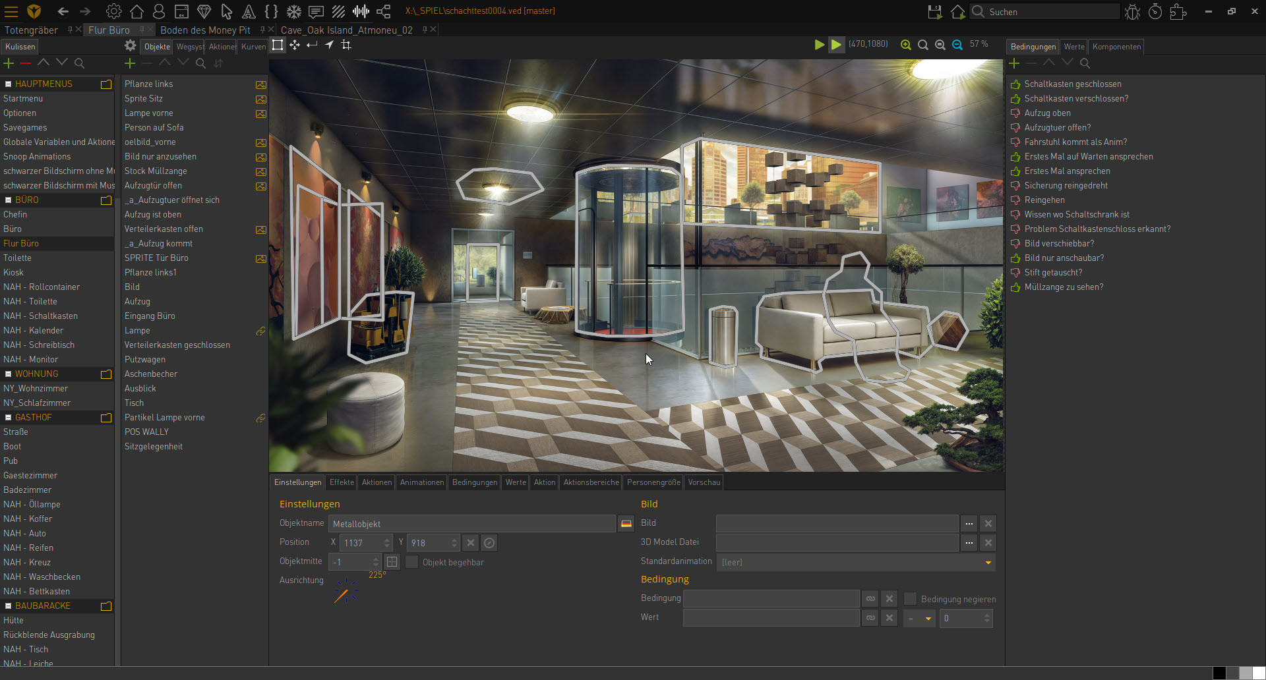
Task: Click the zoom out blue magnifier icon
Action: pyautogui.click(x=940, y=45)
